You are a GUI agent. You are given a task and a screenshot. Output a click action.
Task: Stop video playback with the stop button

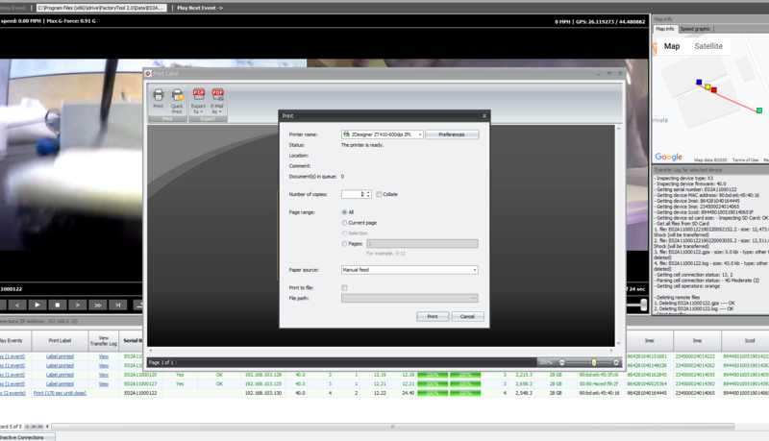58,305
